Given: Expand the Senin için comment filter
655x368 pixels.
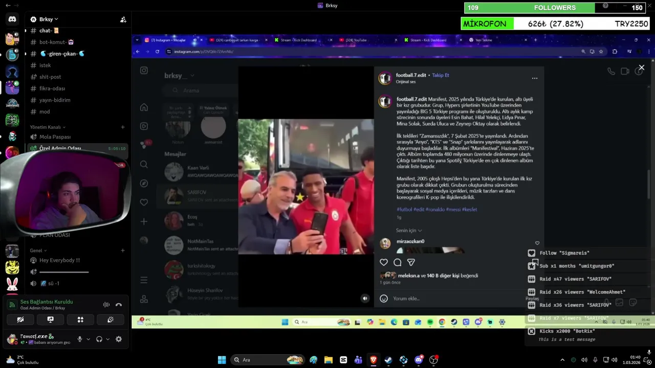Looking at the screenshot, I should pyautogui.click(x=409, y=231).
